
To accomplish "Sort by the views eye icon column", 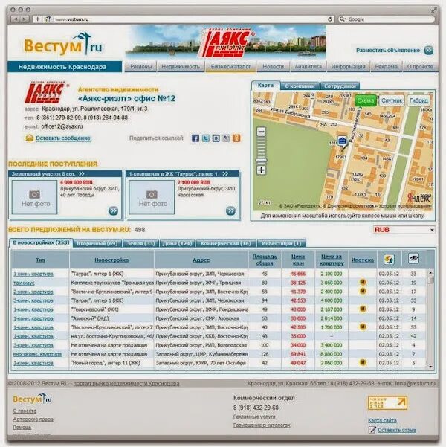I will tap(413, 258).
